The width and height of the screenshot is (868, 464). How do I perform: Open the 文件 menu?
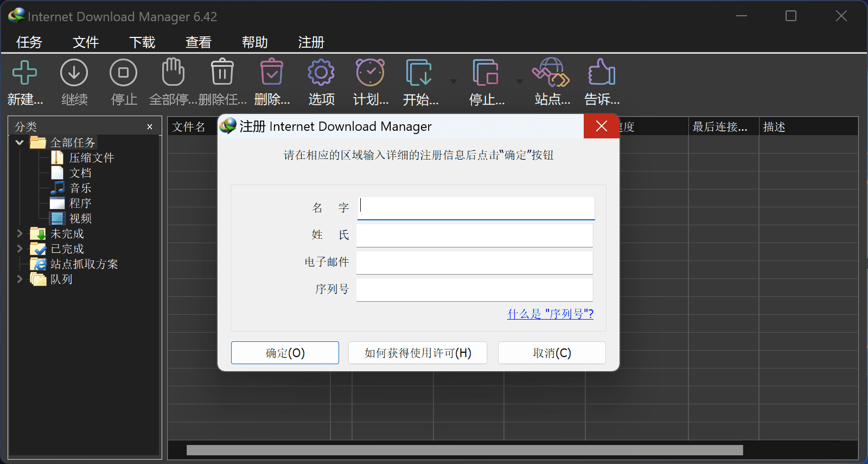(x=86, y=42)
